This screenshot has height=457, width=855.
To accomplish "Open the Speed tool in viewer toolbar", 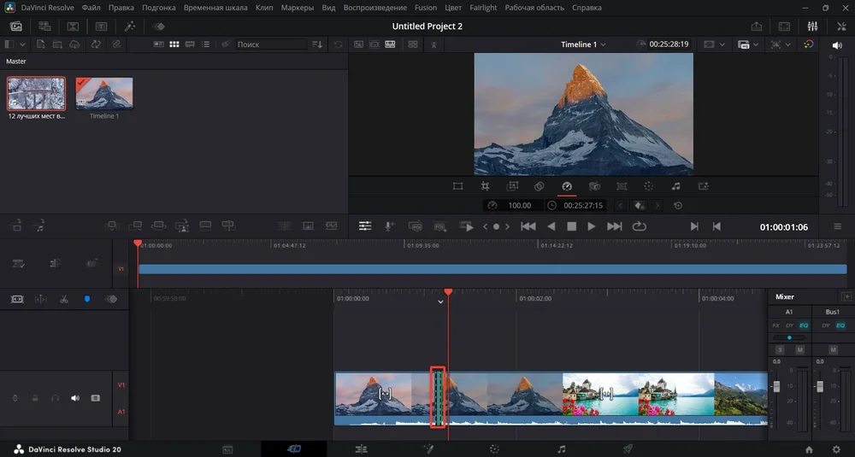I will [x=566, y=186].
